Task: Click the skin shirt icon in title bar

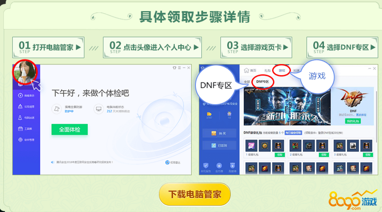Action: click(x=174, y=68)
